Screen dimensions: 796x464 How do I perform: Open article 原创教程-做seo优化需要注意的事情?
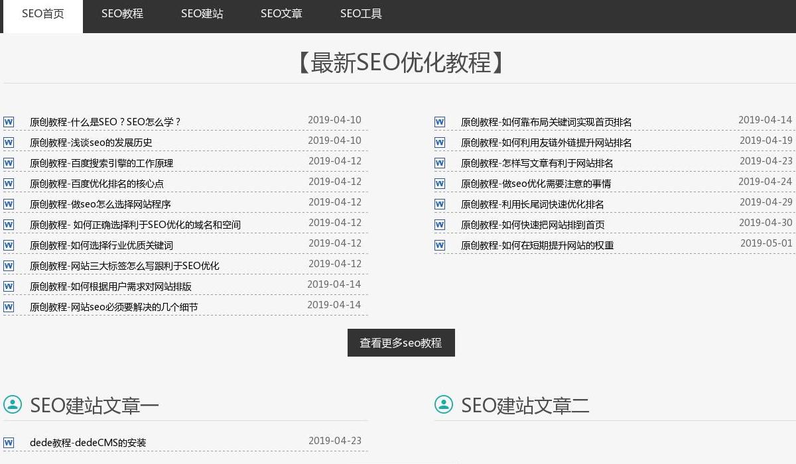point(536,184)
